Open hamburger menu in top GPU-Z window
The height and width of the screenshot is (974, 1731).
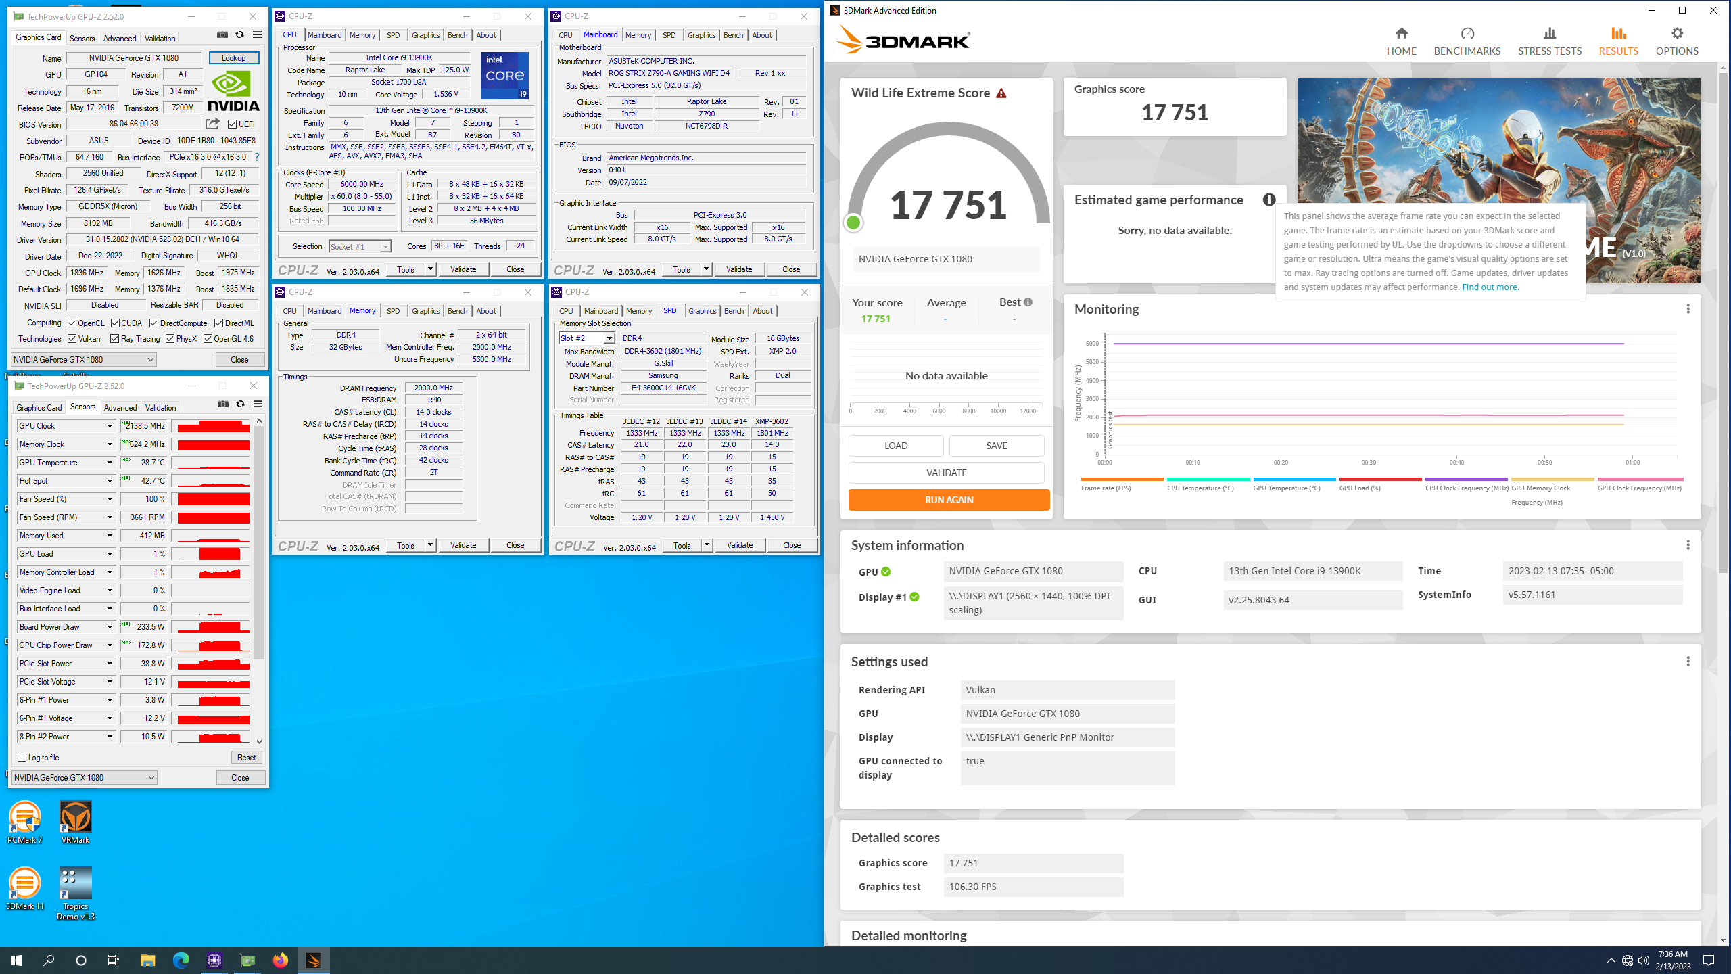pyautogui.click(x=257, y=34)
